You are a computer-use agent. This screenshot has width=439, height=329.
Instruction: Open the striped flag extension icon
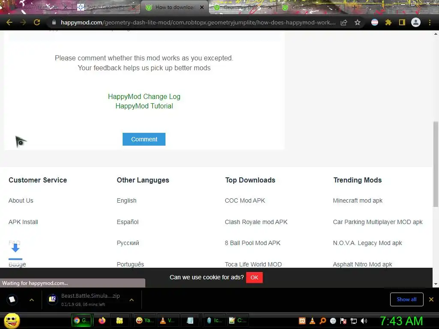[x=374, y=22]
